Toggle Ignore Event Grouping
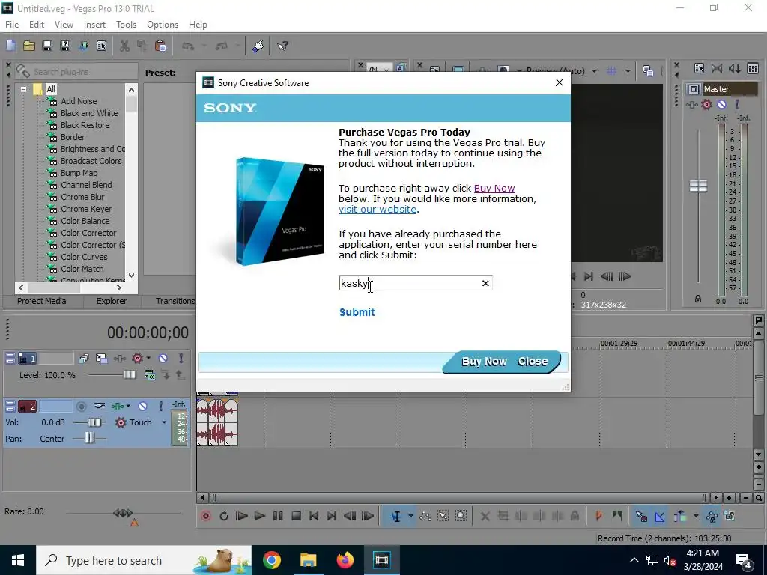 (730, 516)
